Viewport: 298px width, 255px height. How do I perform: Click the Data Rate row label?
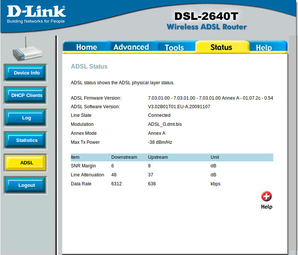[x=81, y=184]
